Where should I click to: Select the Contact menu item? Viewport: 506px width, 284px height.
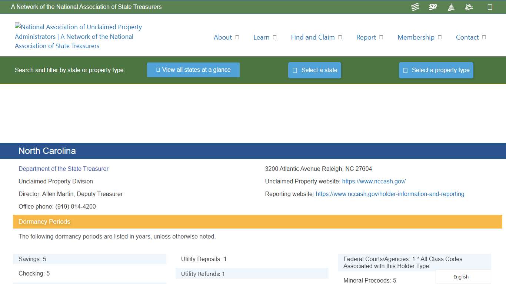coord(467,37)
